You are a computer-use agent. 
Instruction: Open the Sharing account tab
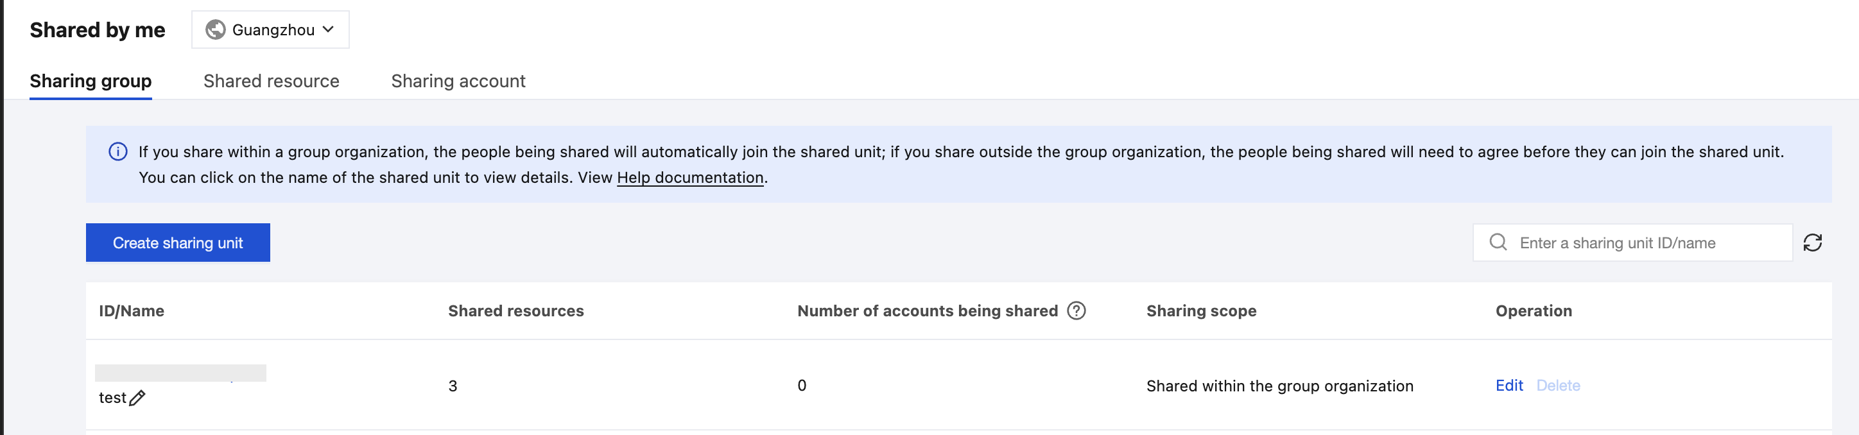[458, 81]
